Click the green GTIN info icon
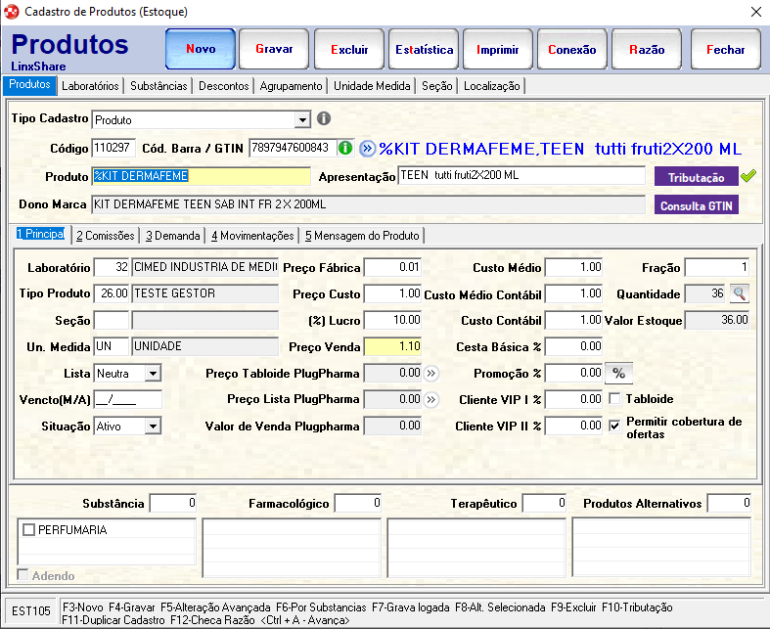 pyautogui.click(x=345, y=148)
